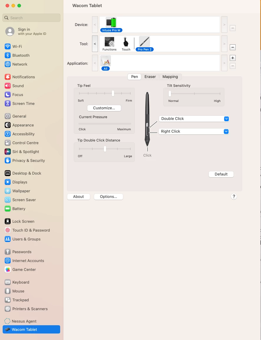This screenshot has height=340, width=261.
Task: Click the Tip Feel slider handle
Action: [x=113, y=93]
